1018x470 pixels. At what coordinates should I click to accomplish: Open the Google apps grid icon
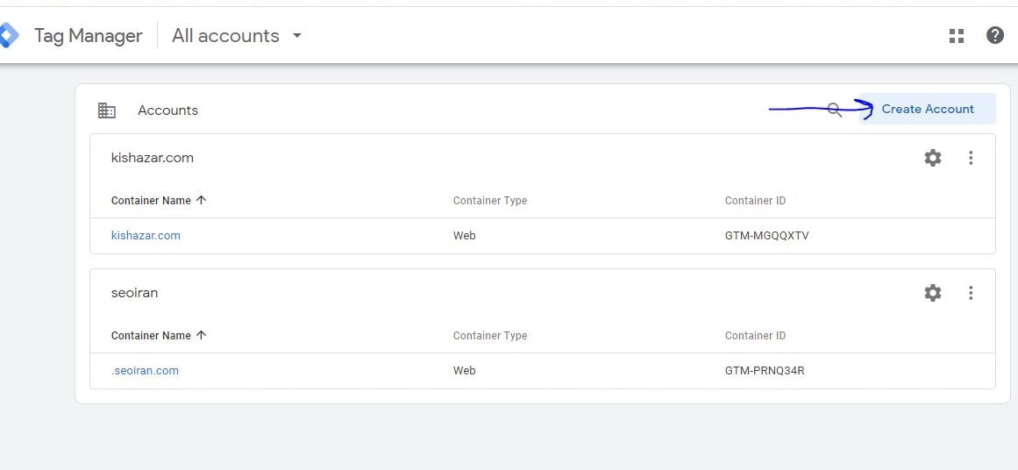[x=957, y=36]
